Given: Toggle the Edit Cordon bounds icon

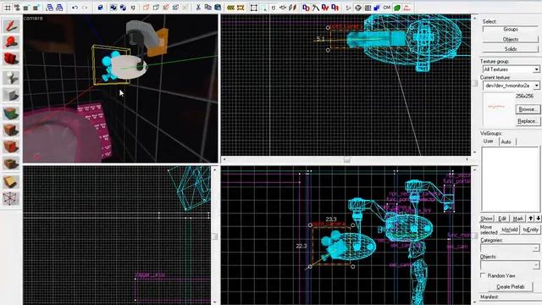Looking at the screenshot, I should point(241,8).
